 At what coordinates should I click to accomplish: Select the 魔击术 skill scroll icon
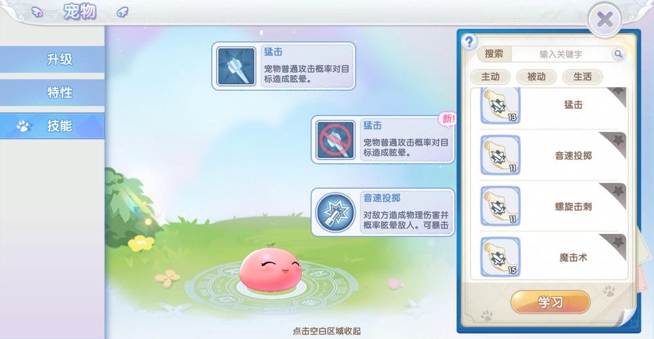click(x=501, y=257)
